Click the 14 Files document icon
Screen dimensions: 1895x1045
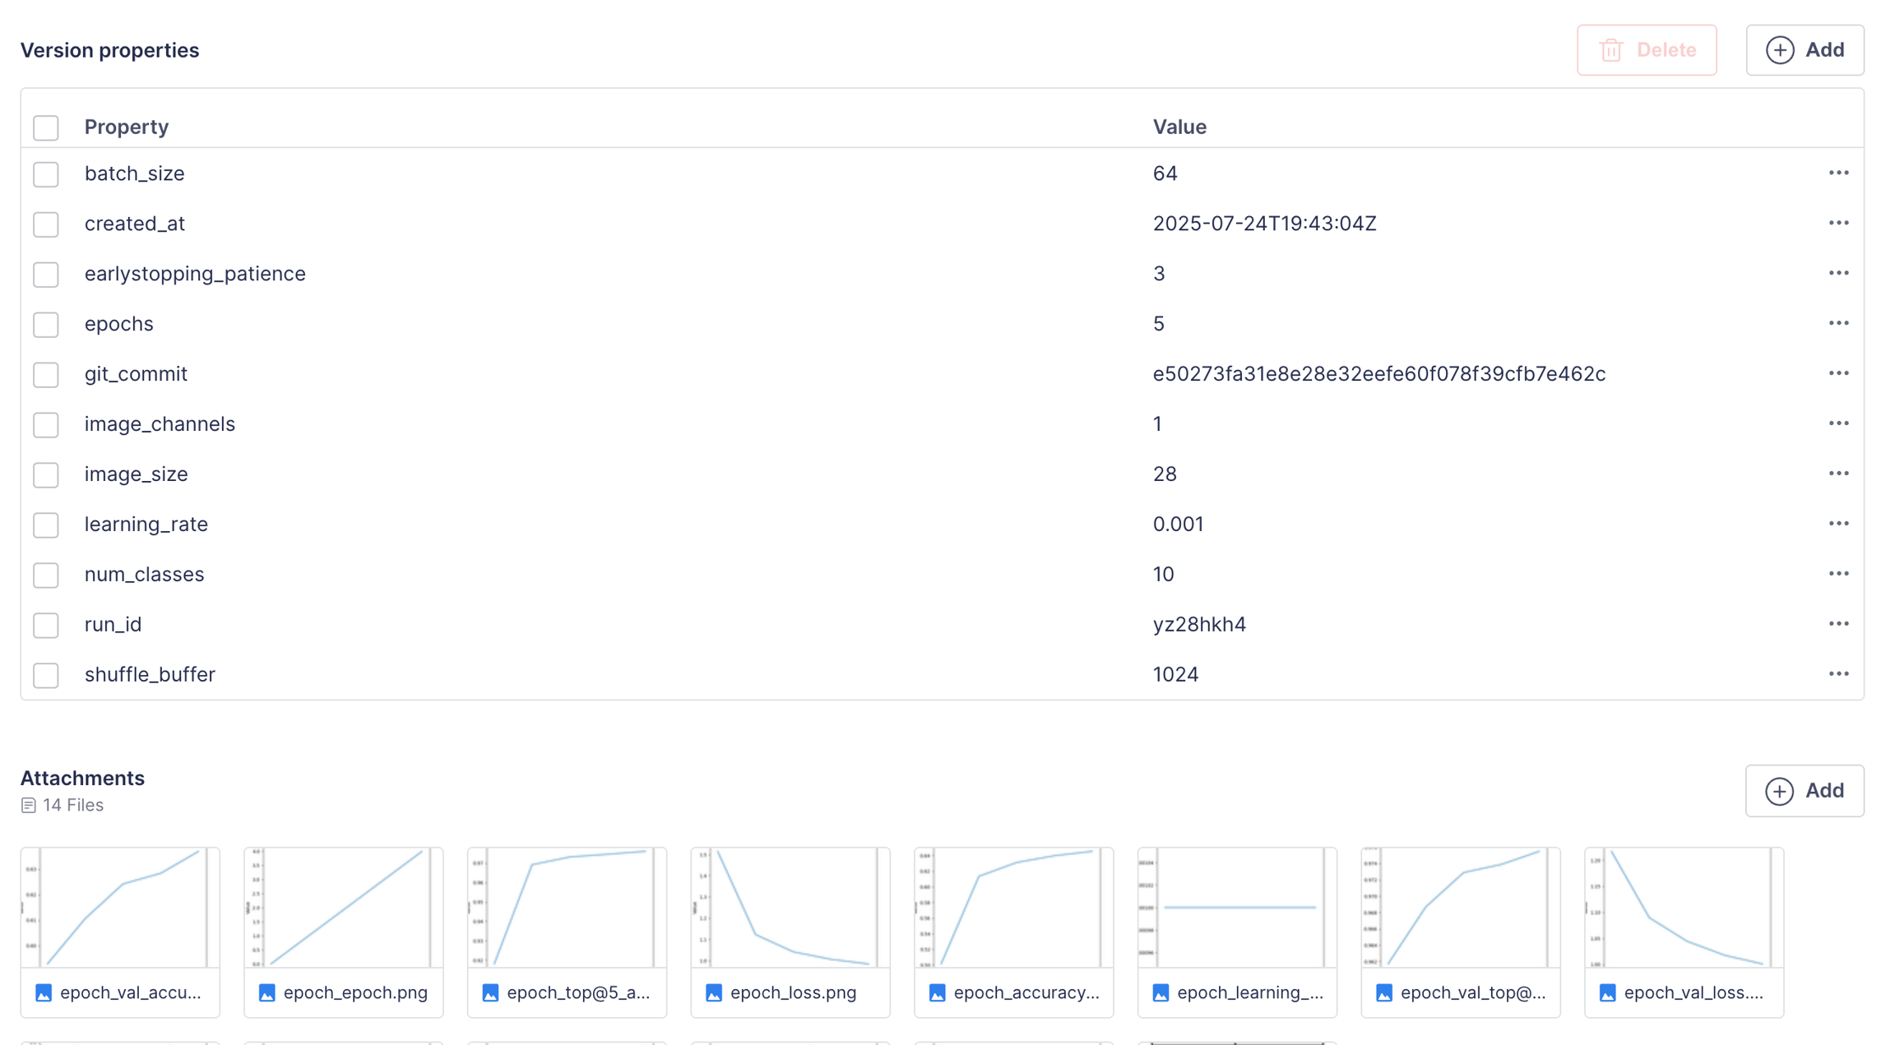[29, 806]
